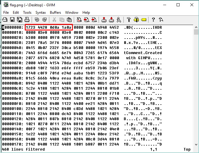Open Help using question mark icon
Viewport: 199px width, 153px height.
(154, 20)
